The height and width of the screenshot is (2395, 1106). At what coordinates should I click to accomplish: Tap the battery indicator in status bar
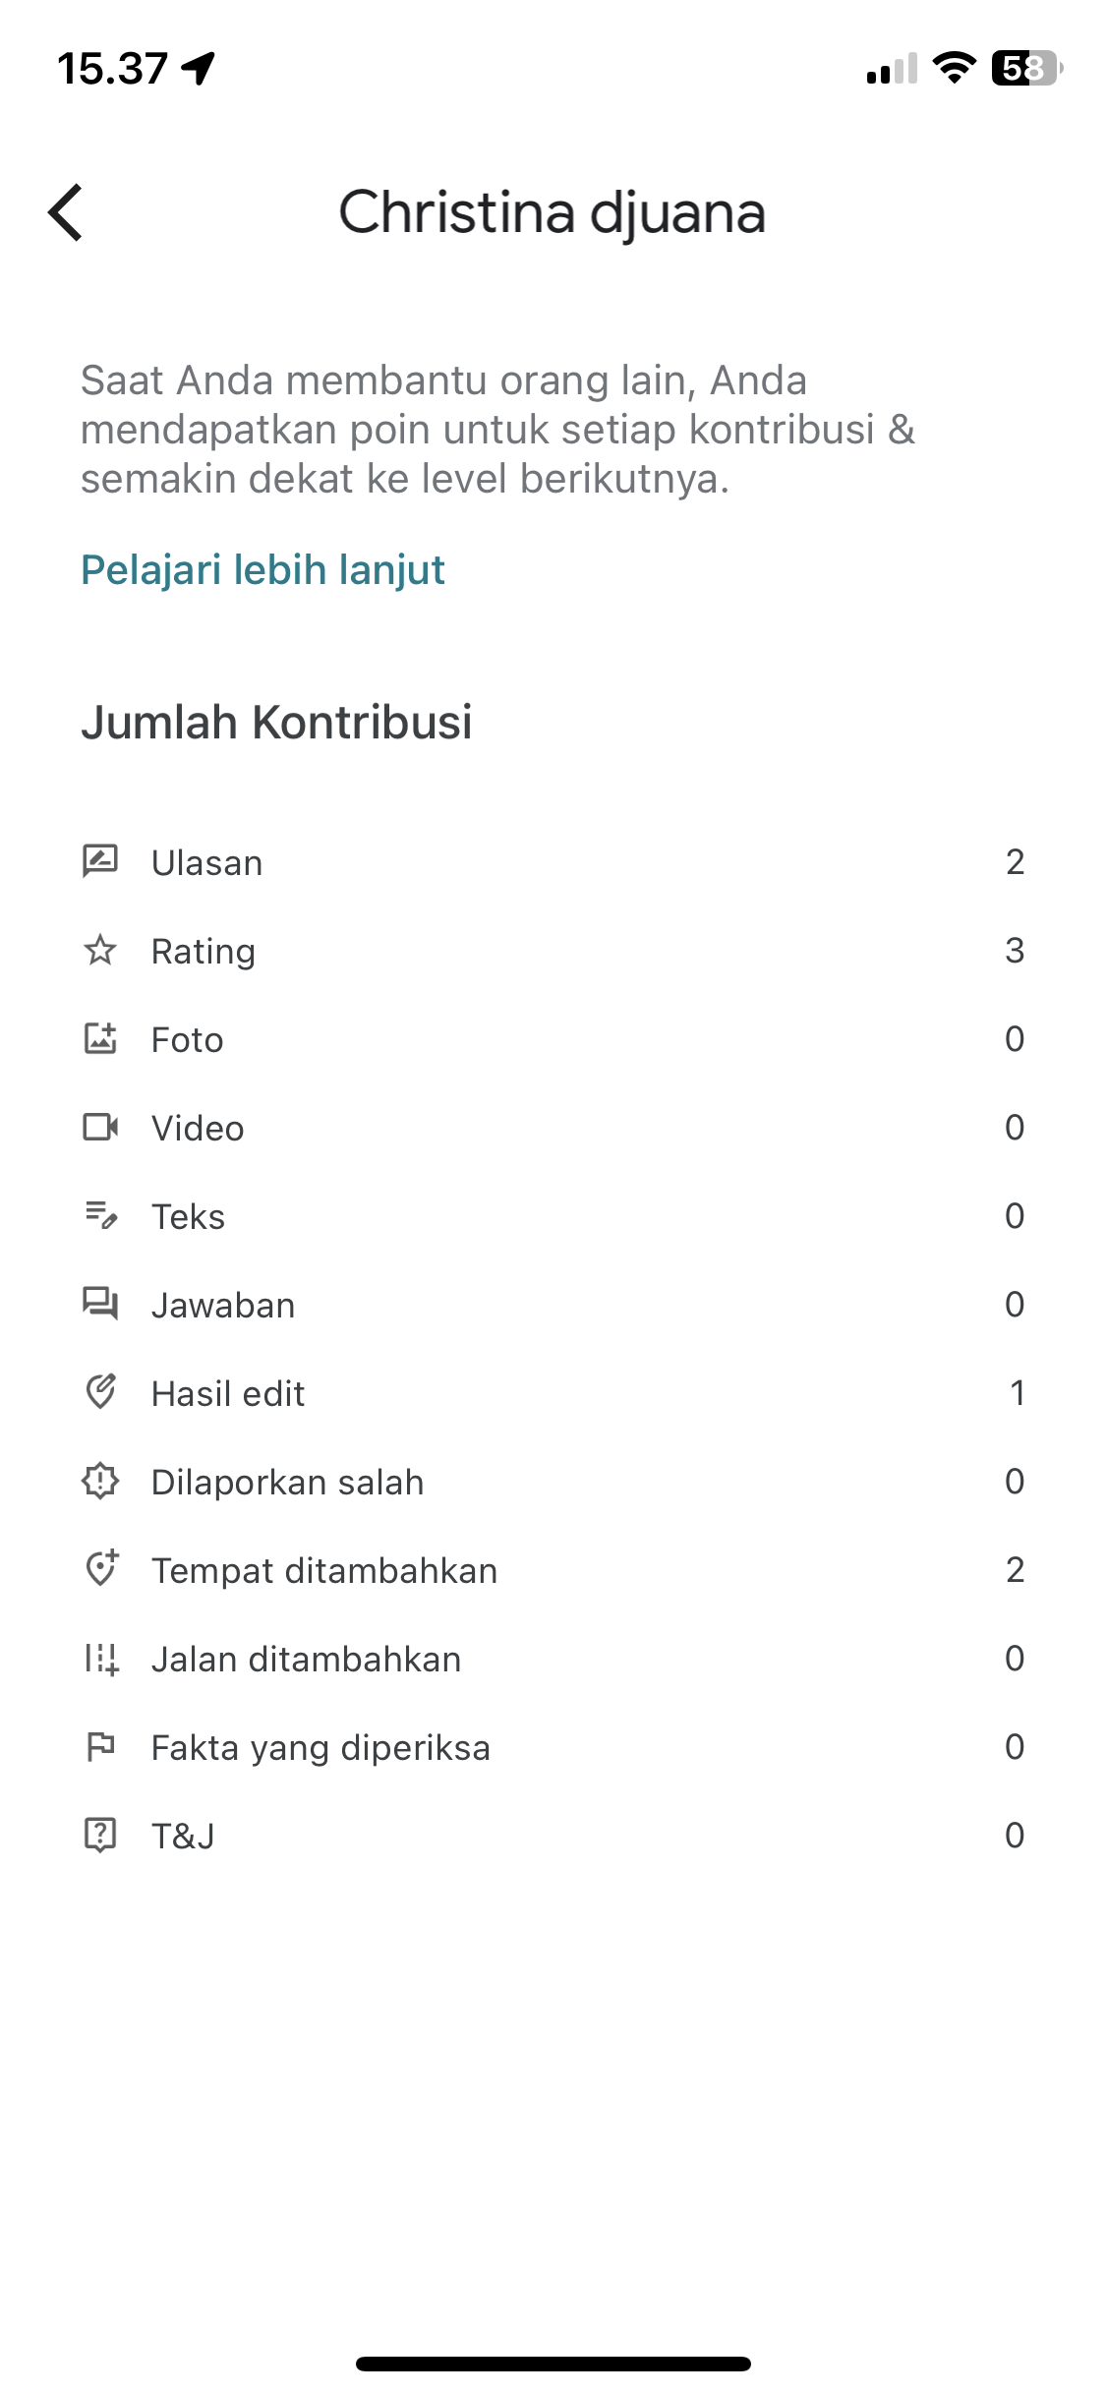point(1027,68)
